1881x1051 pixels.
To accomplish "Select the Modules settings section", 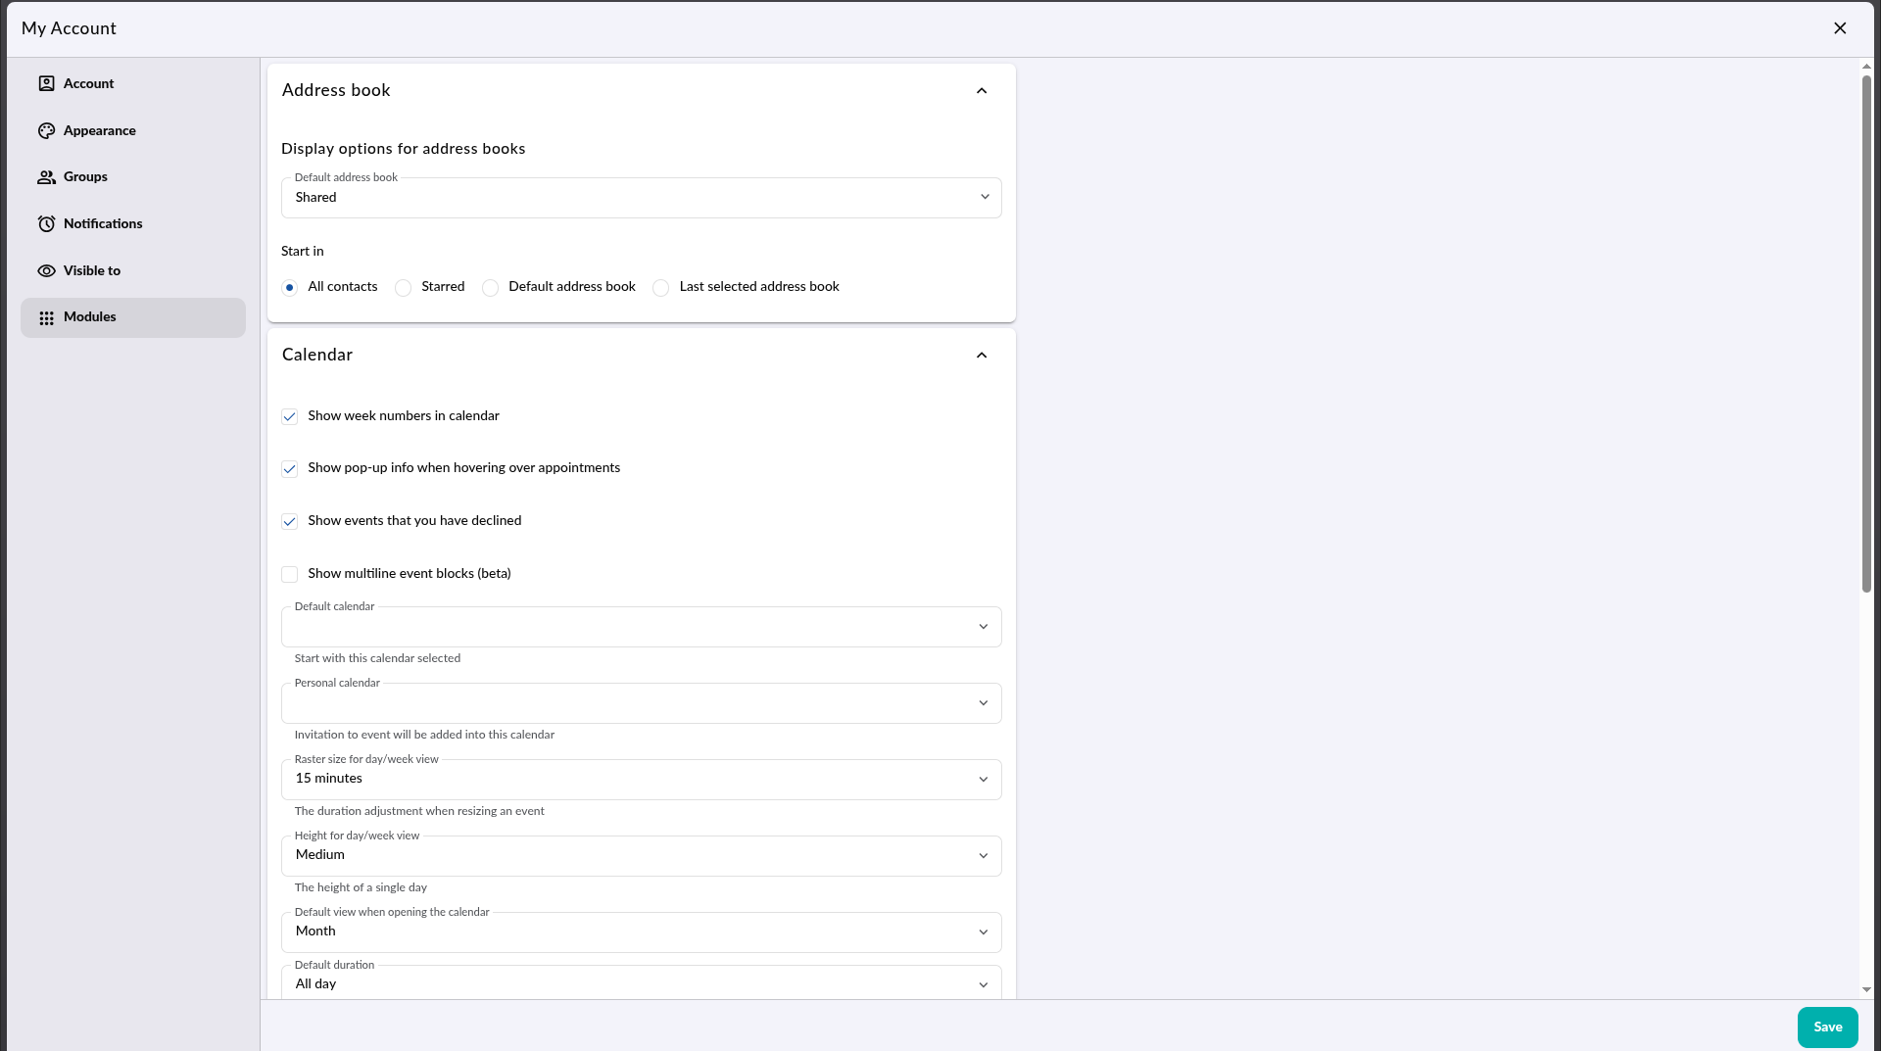I will tap(133, 317).
